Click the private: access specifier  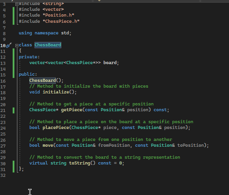[x=29, y=57]
